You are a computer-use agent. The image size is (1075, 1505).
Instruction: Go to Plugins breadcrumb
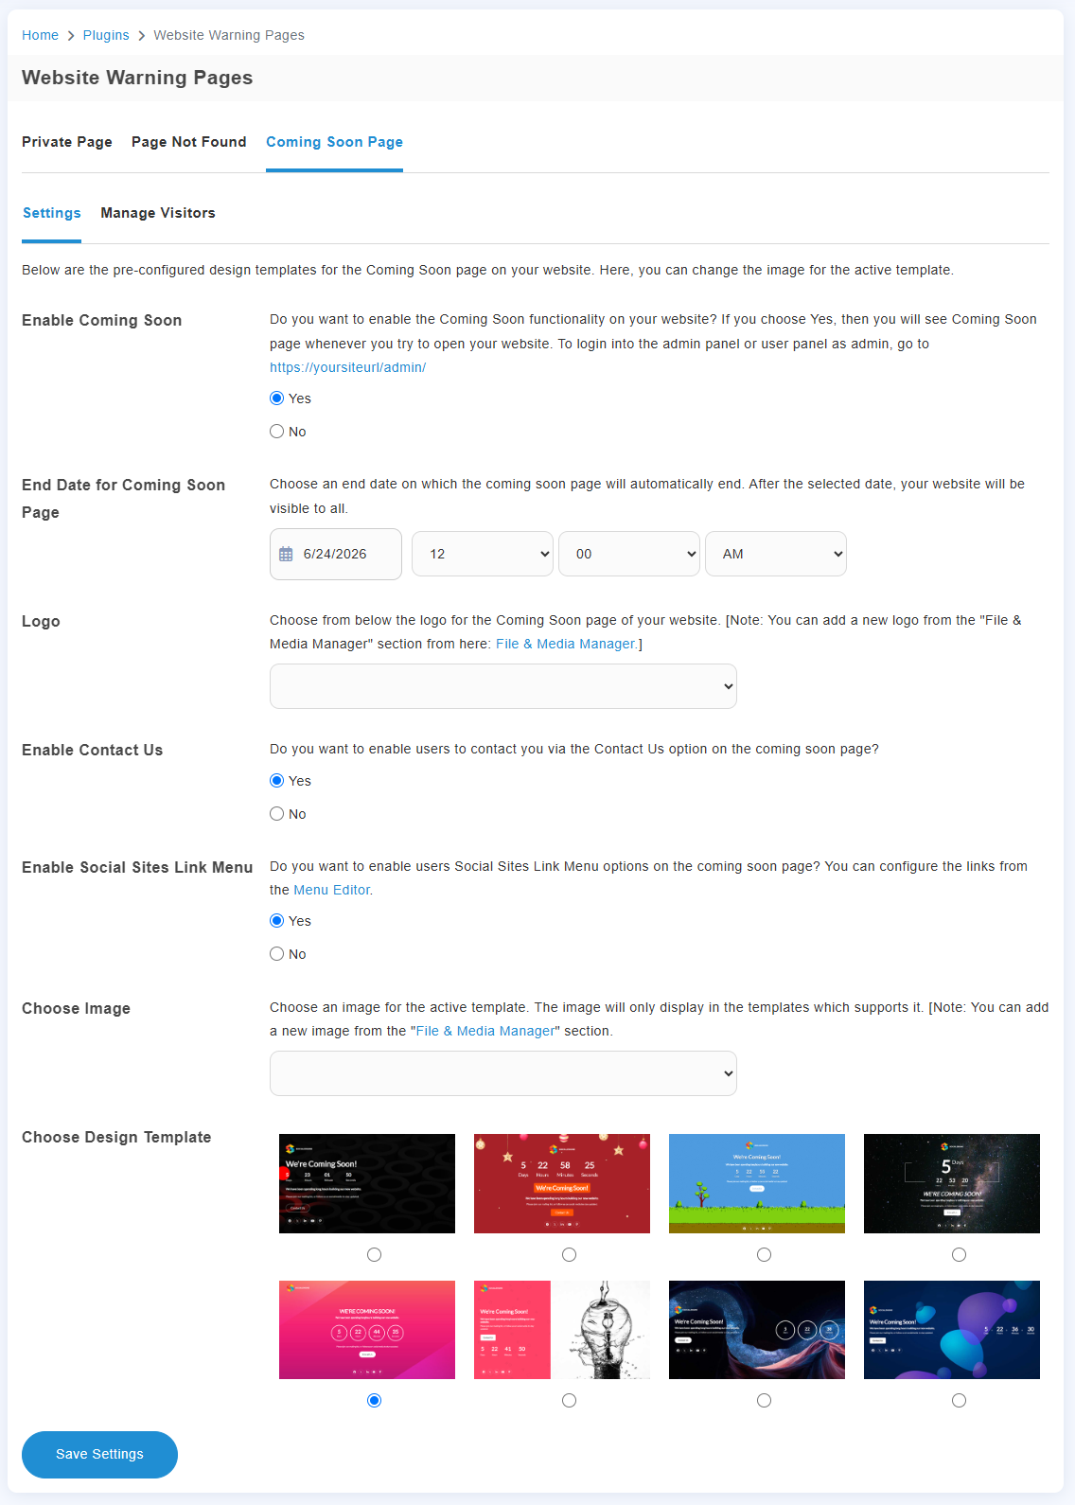pyautogui.click(x=106, y=35)
